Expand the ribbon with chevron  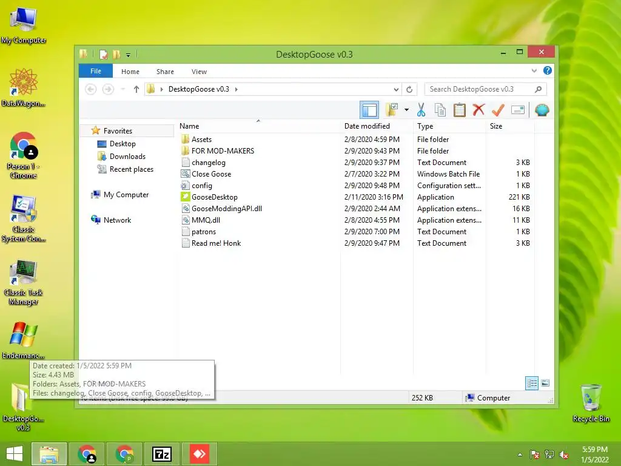[534, 71]
